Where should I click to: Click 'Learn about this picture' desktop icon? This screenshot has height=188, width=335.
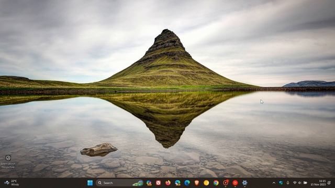point(8,162)
